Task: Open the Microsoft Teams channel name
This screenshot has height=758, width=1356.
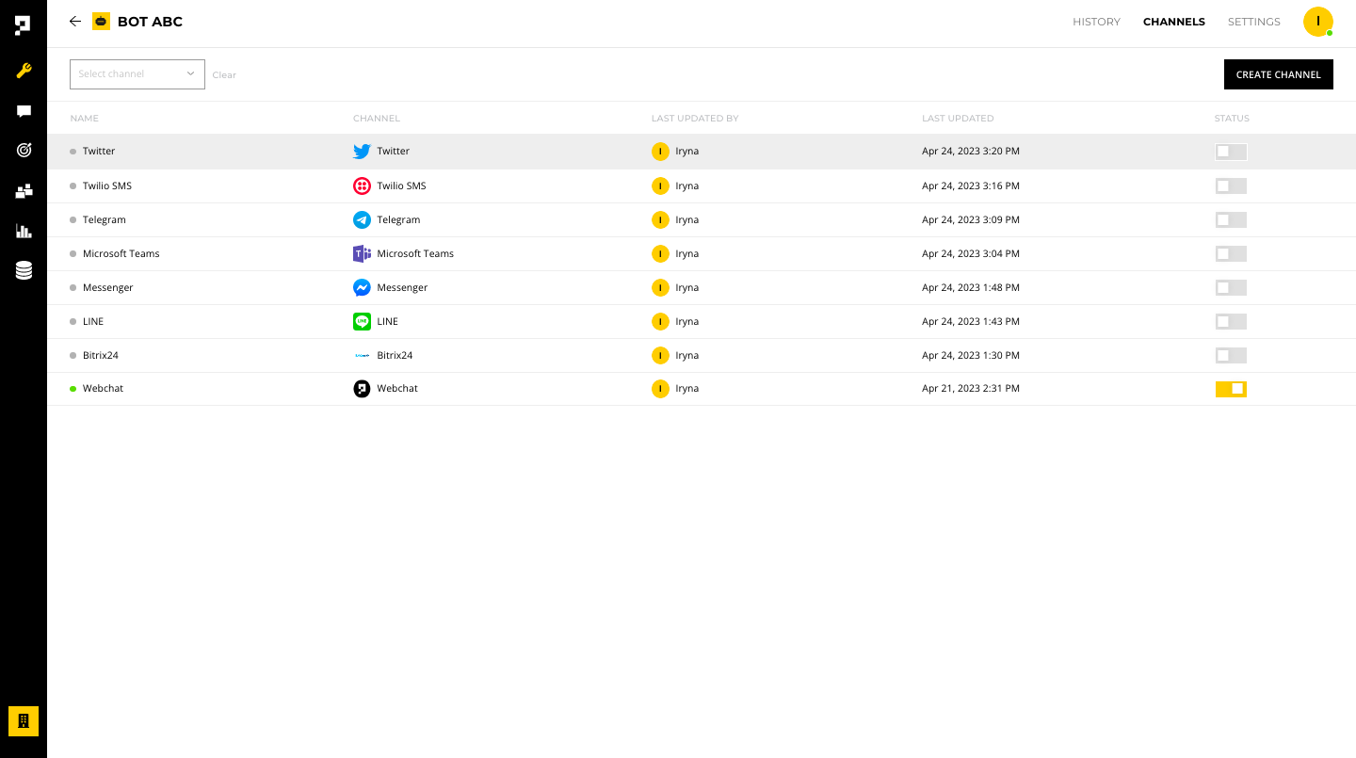Action: [121, 253]
